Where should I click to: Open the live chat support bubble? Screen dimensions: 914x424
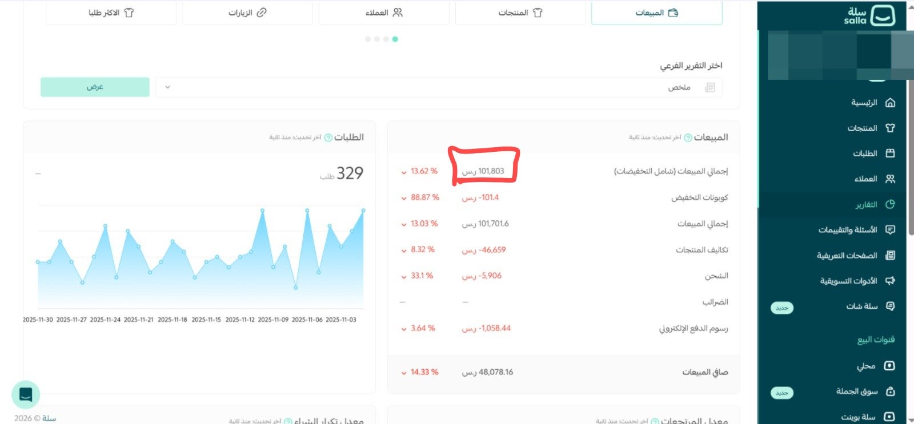tap(26, 394)
